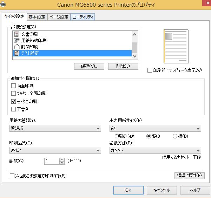The height and width of the screenshot is (198, 211).
Task: Decrease 部数 copies with down arrow
Action: coord(62,163)
